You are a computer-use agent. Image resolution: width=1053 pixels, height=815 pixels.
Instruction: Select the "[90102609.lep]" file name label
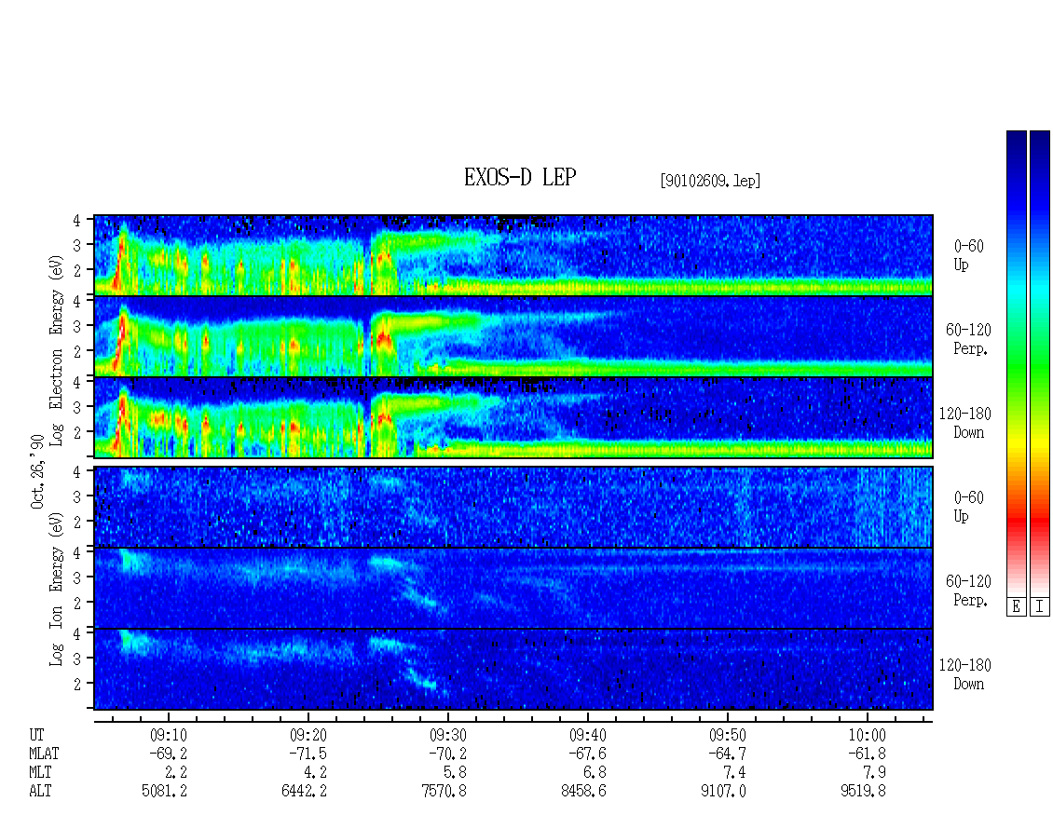pyautogui.click(x=710, y=181)
